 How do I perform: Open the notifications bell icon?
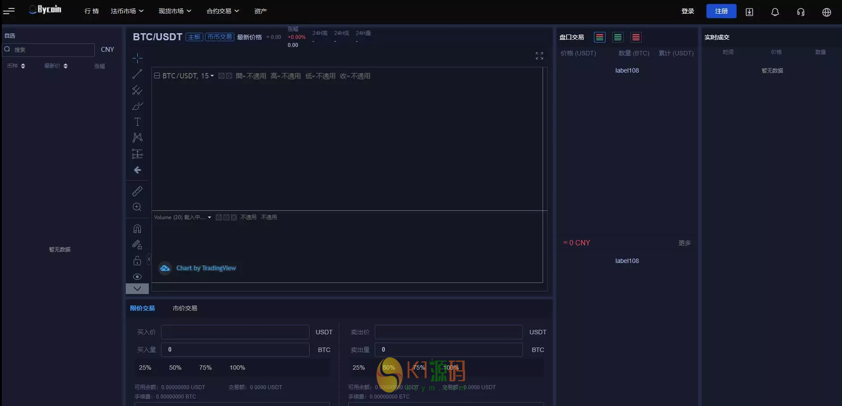(775, 12)
